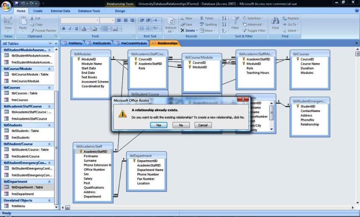360x217 pixels.
Task: Open the External Data ribbon tab
Action: tap(61, 11)
